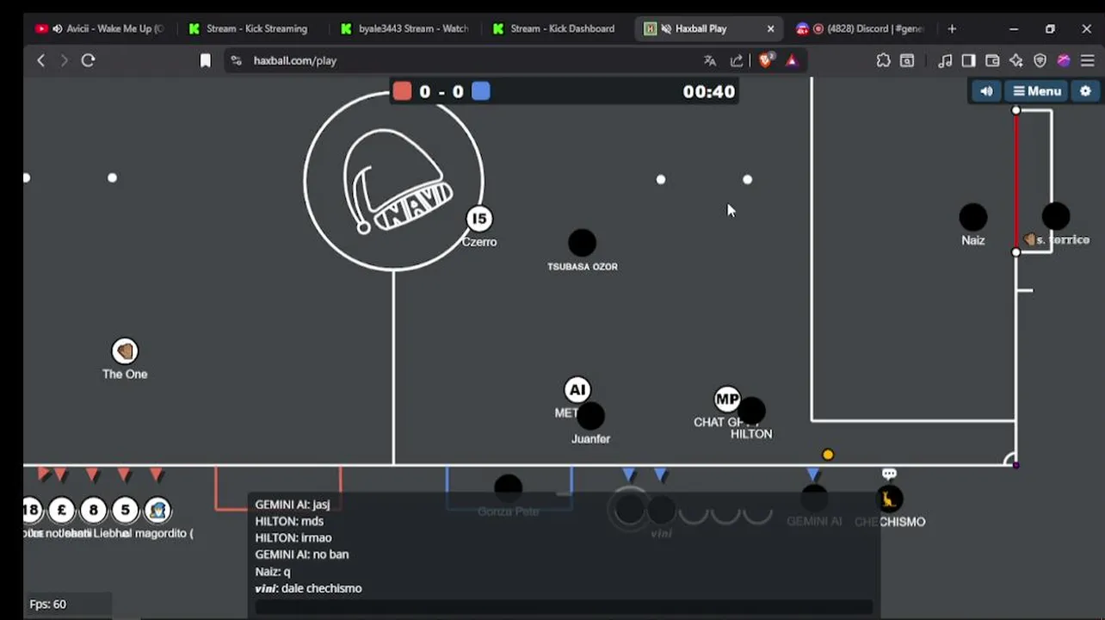The width and height of the screenshot is (1105, 620).
Task: Click the chat message input field
Action: (x=564, y=607)
